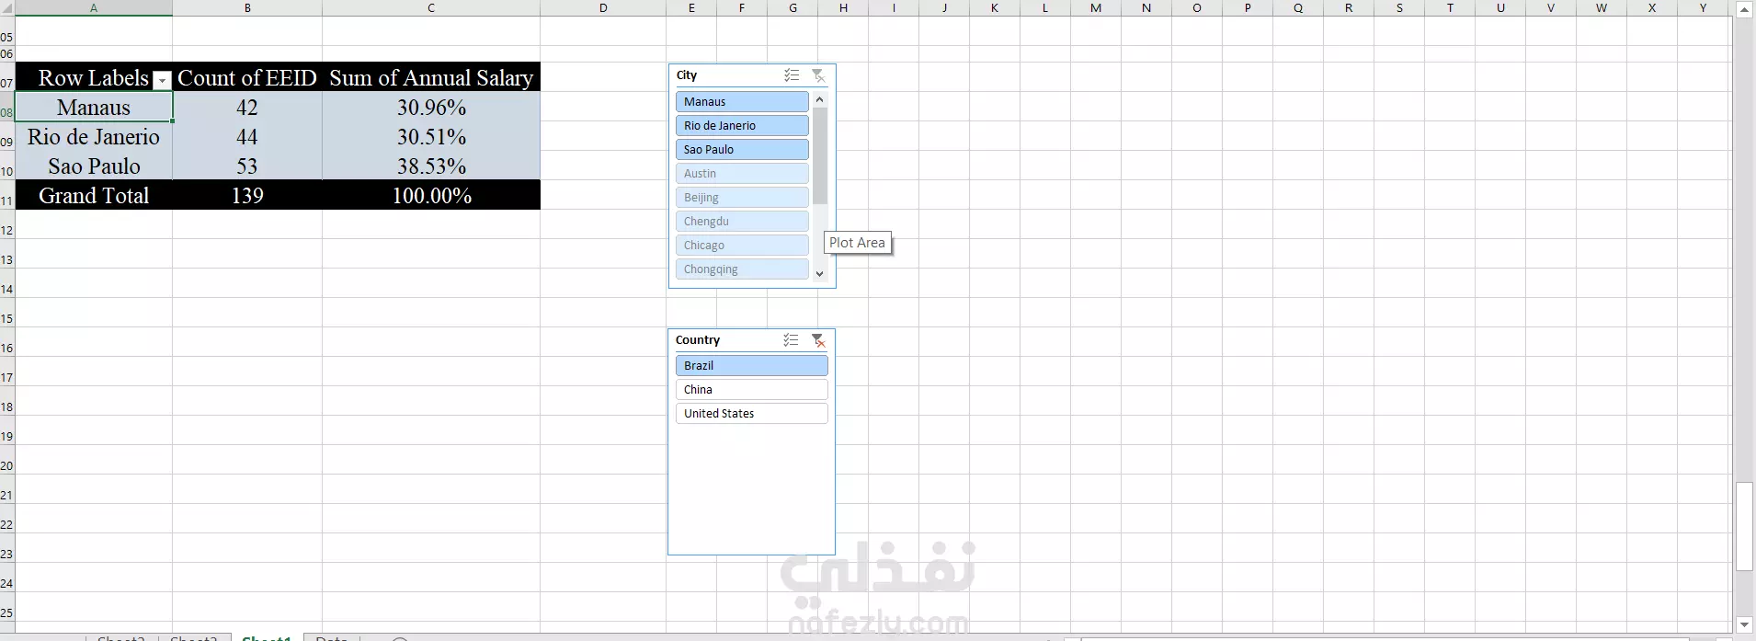Toggle Rio de Janerio in the City slicer
1756x641 pixels.
tap(742, 125)
